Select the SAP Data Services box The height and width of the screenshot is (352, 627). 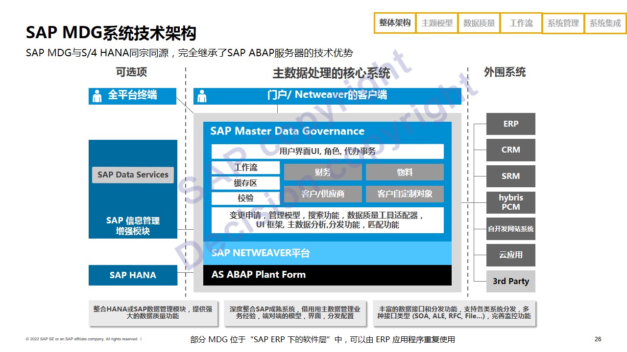(133, 175)
